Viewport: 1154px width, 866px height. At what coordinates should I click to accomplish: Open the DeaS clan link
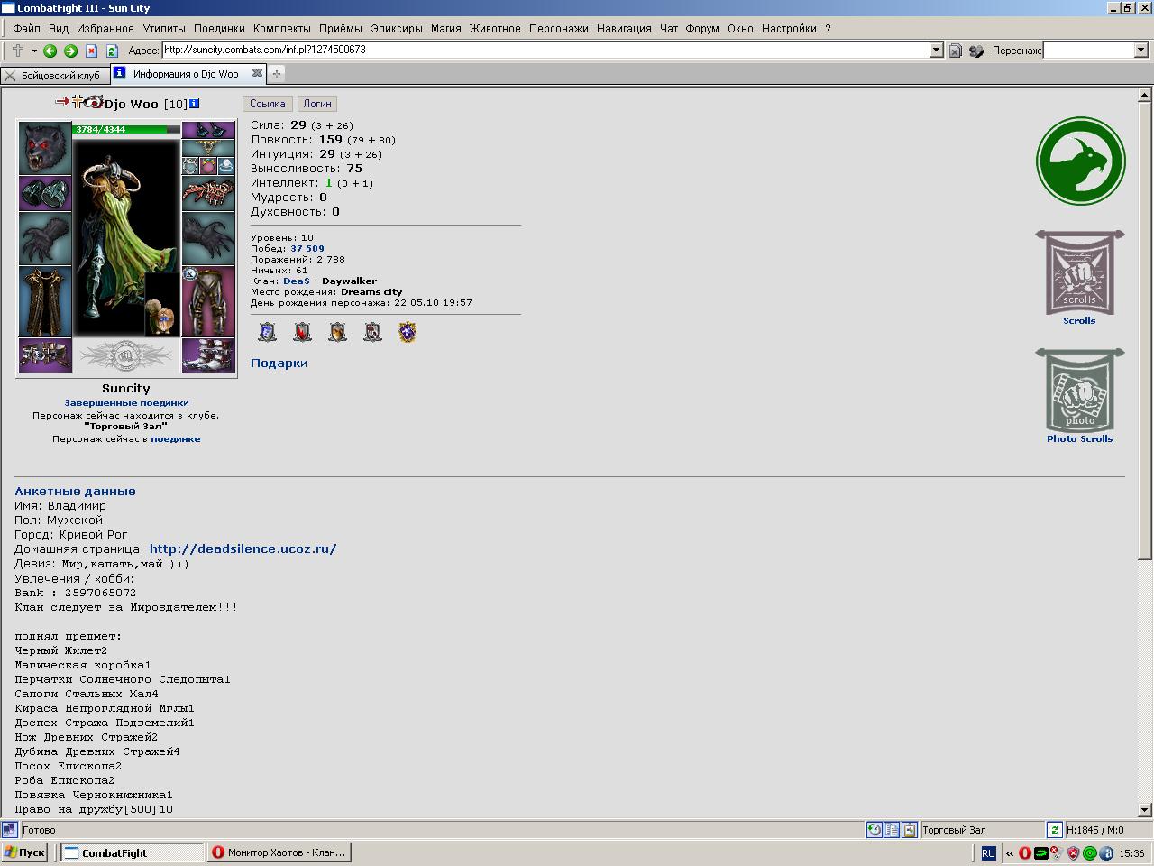297,281
